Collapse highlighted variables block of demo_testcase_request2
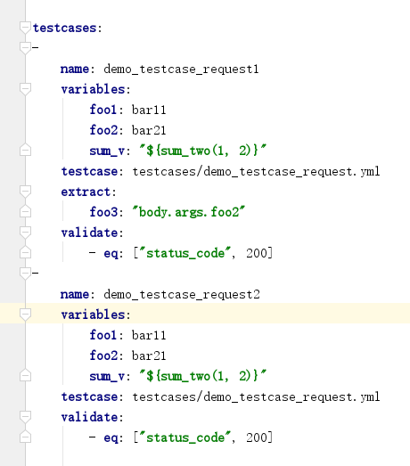Image resolution: width=410 pixels, height=466 pixels. pos(25,315)
